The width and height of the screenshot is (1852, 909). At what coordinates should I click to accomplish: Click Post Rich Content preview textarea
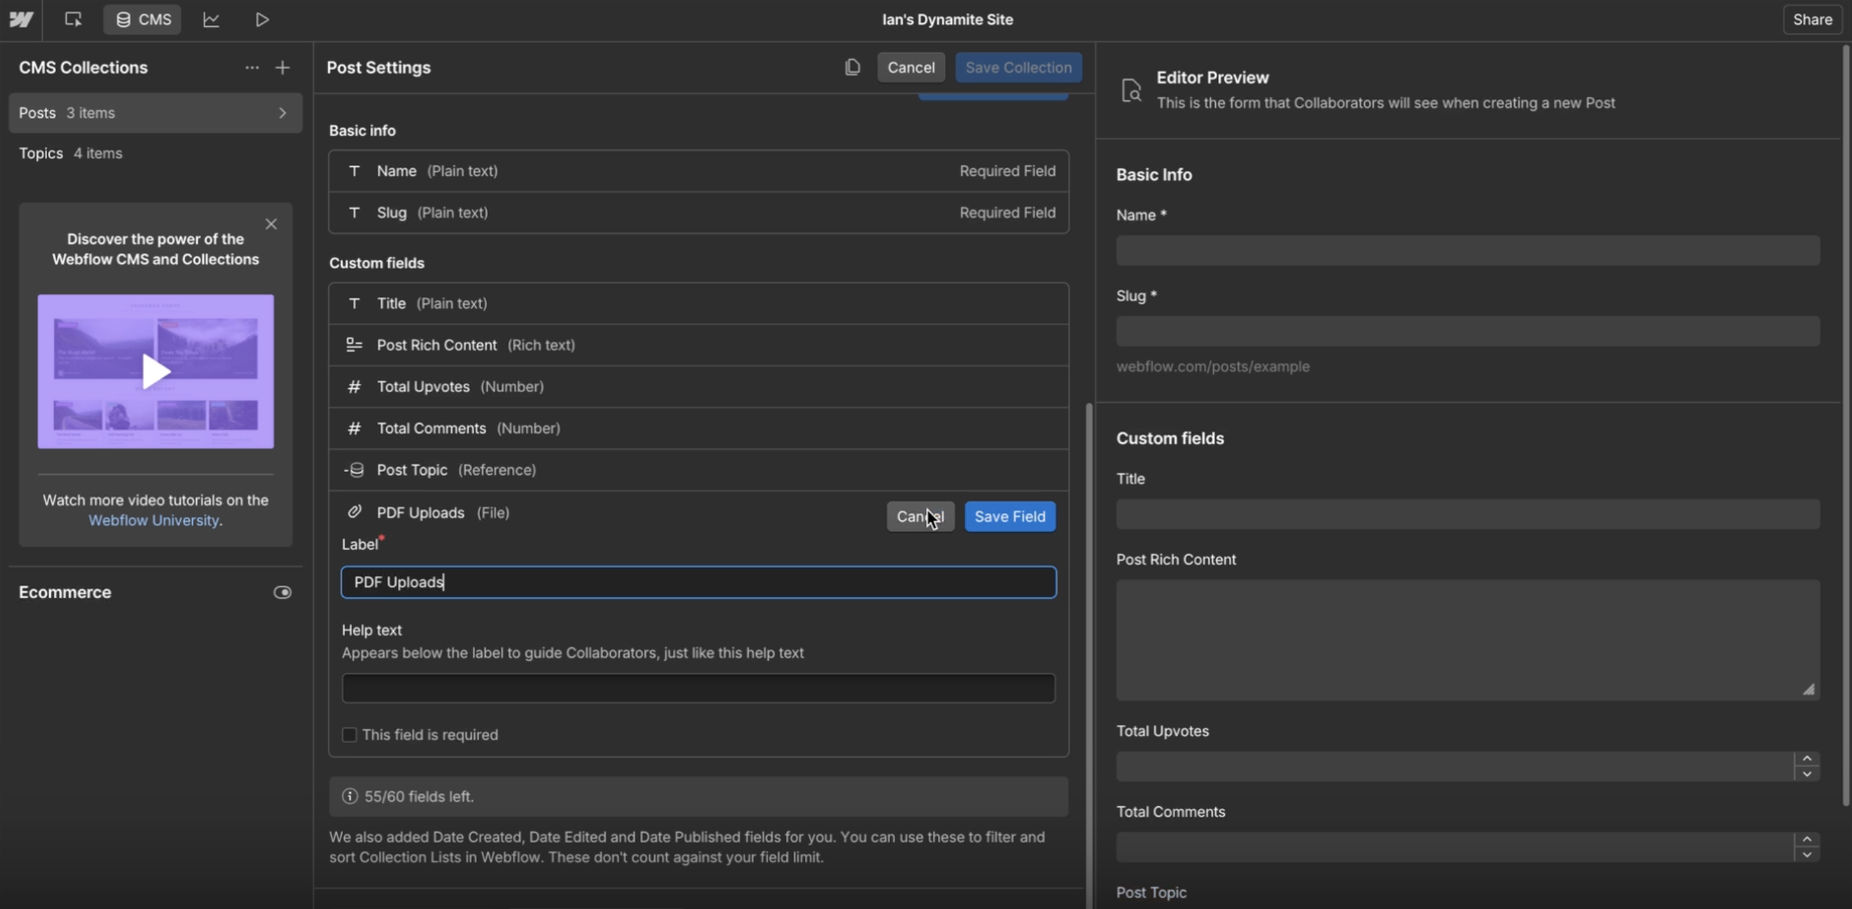pyautogui.click(x=1467, y=640)
